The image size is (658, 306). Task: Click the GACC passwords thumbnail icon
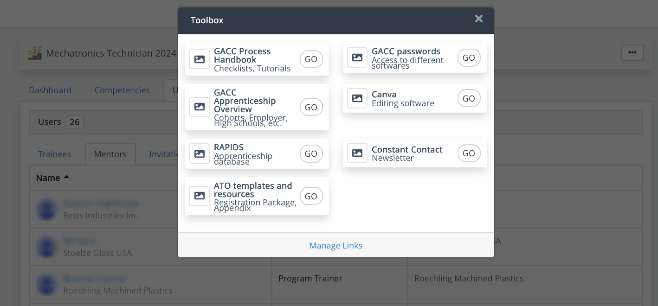357,57
